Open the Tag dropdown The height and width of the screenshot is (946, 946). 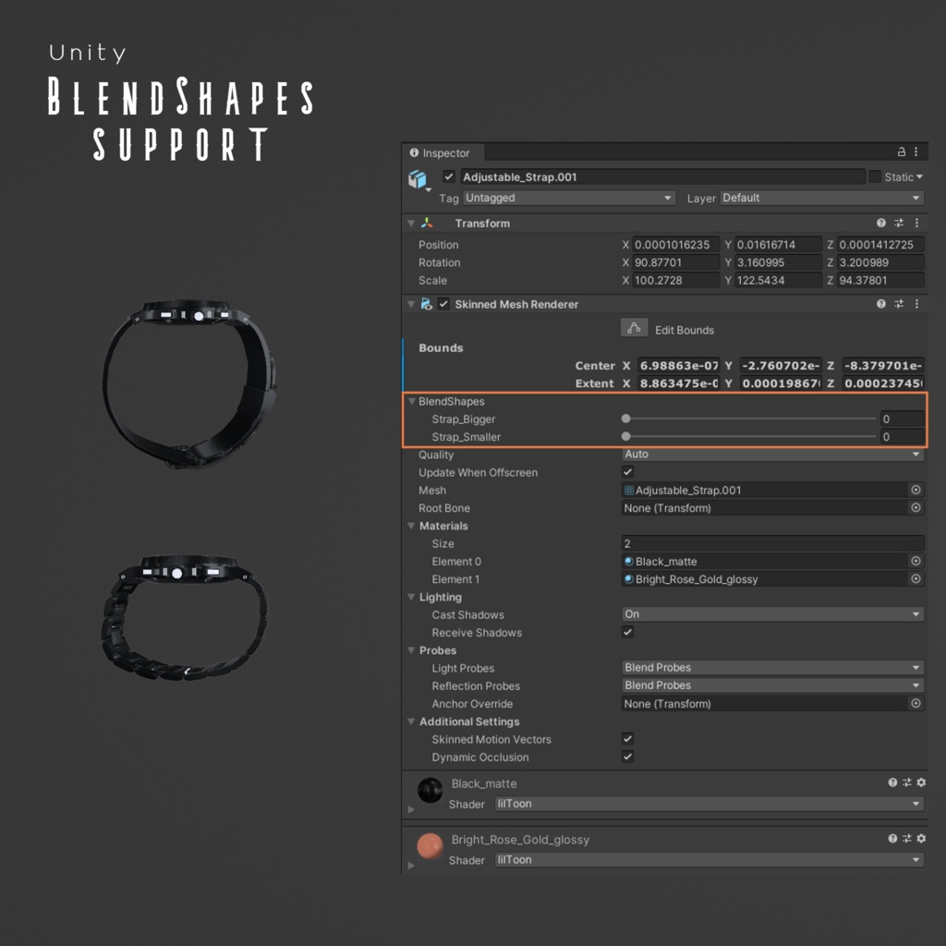click(x=569, y=198)
